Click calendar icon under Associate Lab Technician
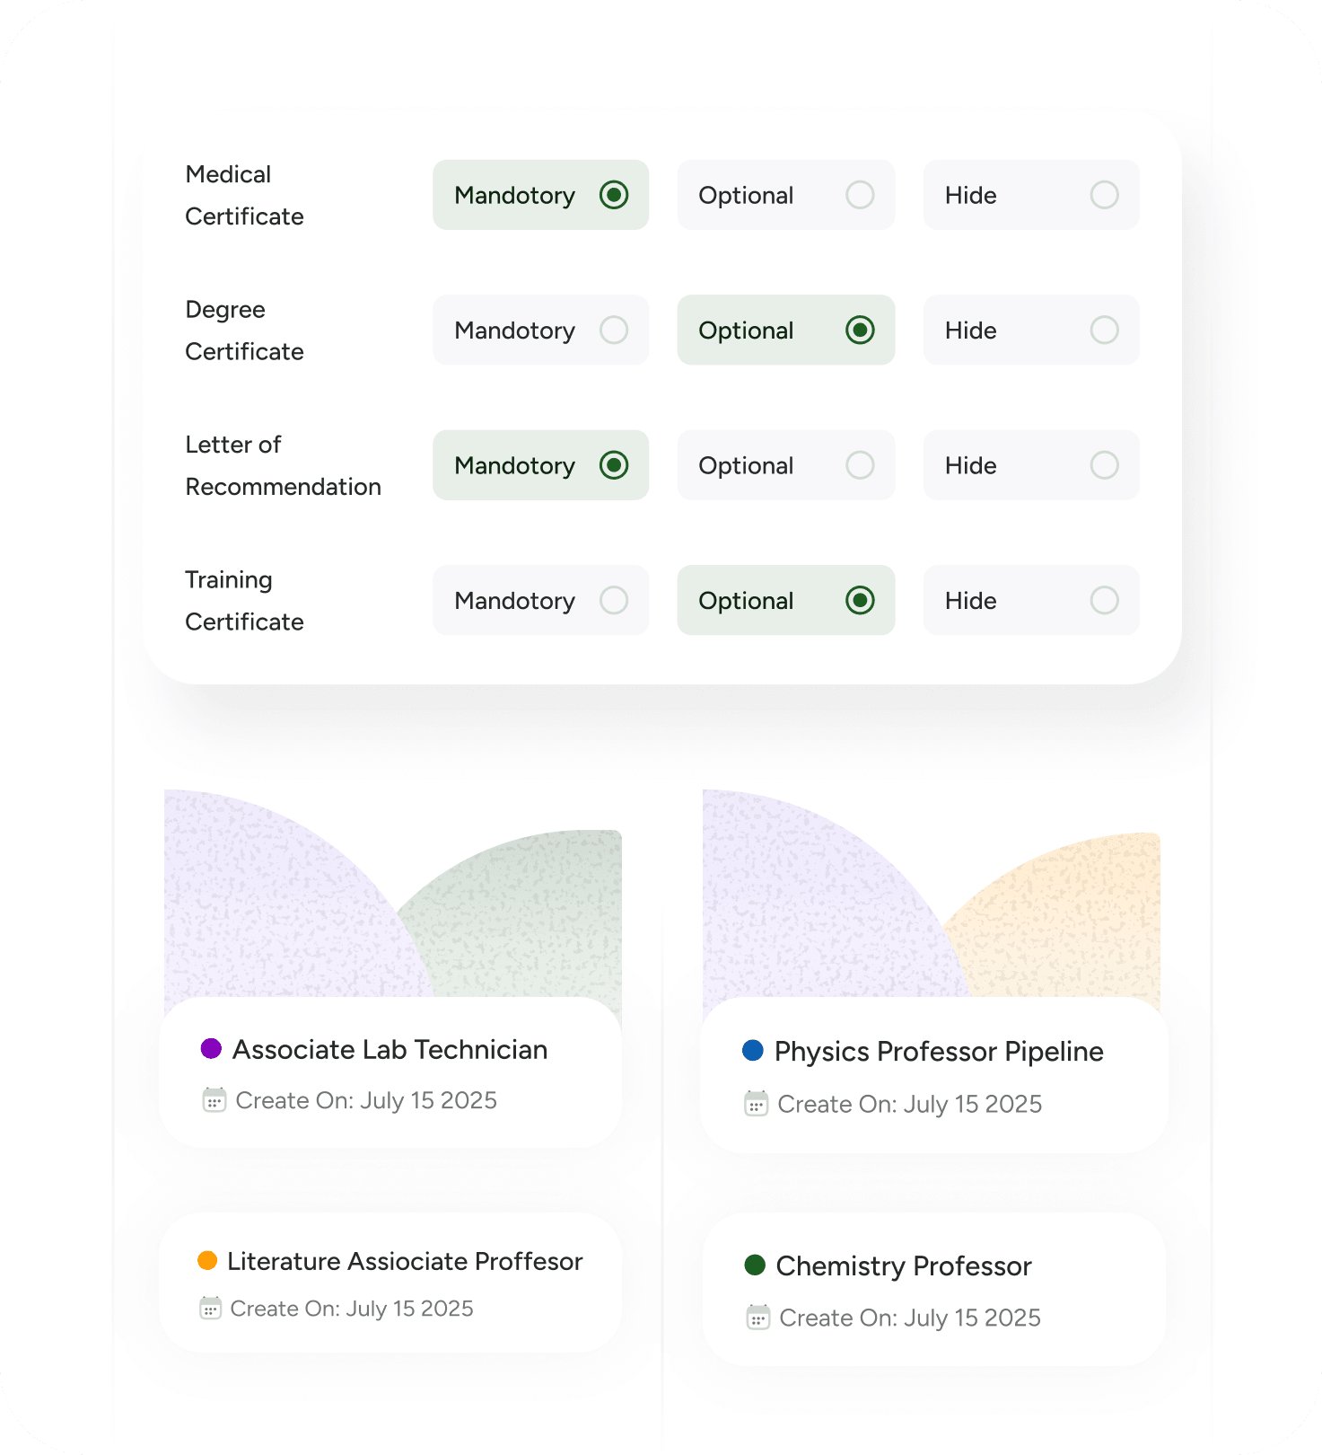The height and width of the screenshot is (1455, 1322). coord(214,1100)
